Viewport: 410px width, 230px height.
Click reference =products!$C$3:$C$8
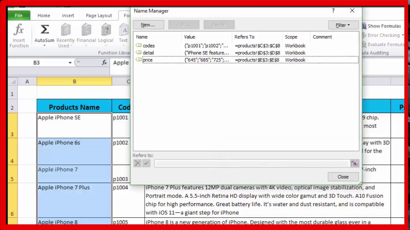(257, 46)
